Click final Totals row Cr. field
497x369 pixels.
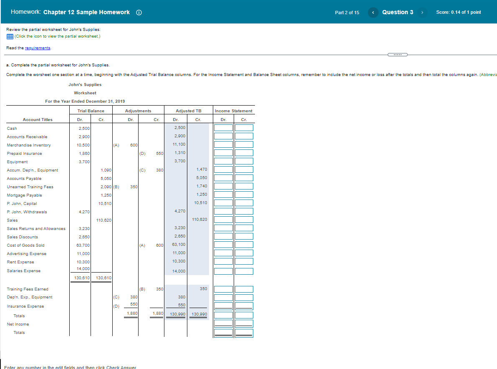click(244, 333)
